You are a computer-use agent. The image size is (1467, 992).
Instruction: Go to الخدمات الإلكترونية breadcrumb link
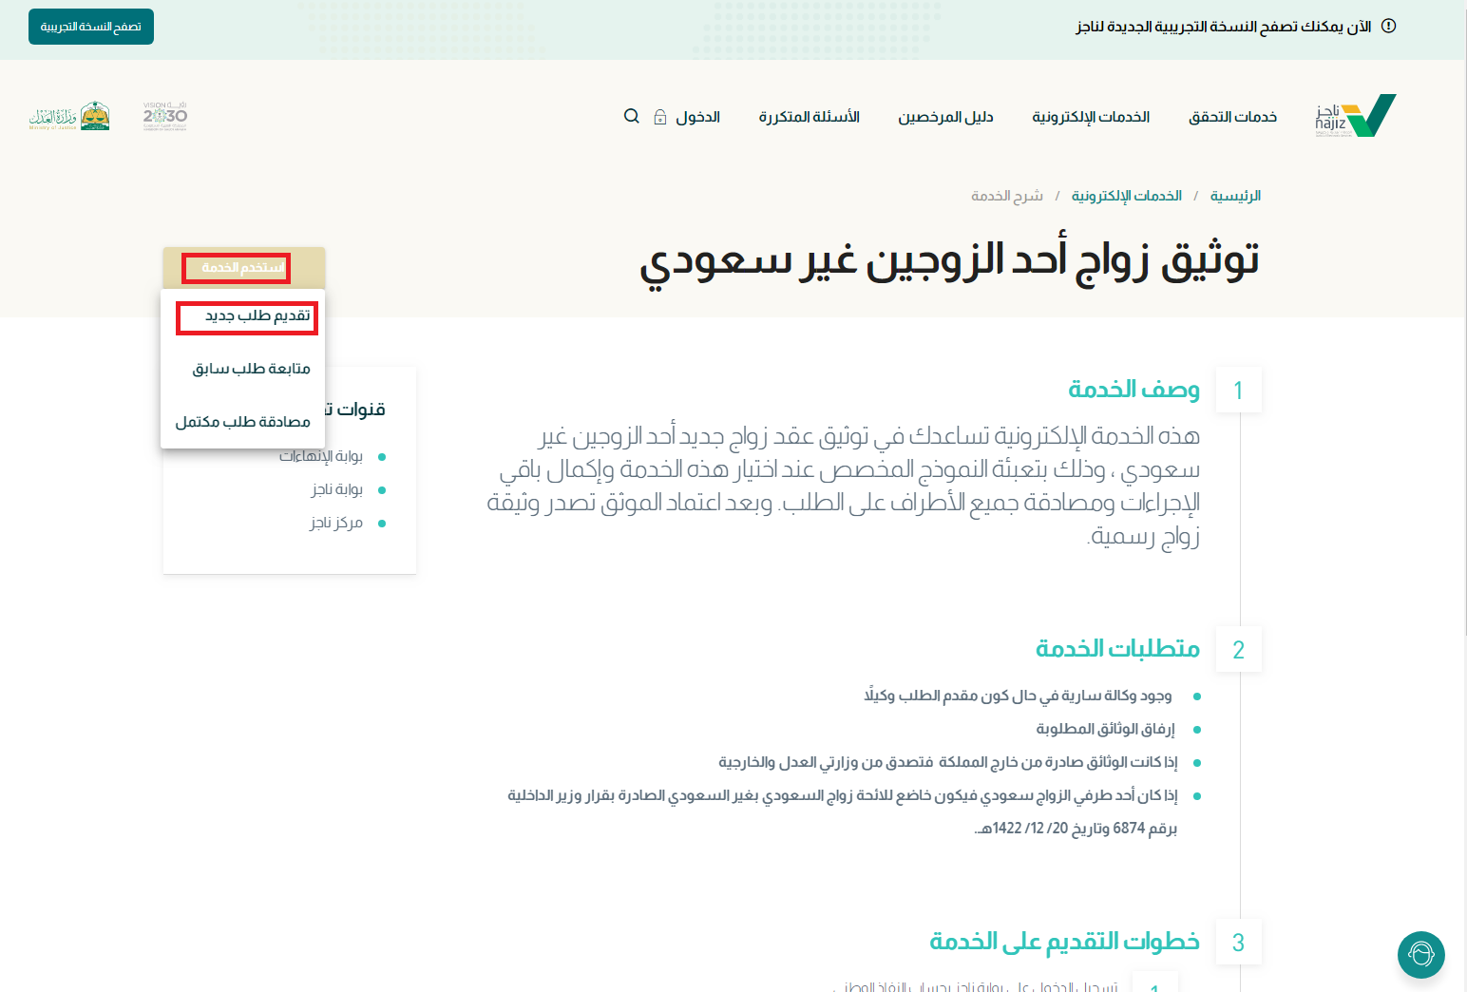[x=1127, y=196]
